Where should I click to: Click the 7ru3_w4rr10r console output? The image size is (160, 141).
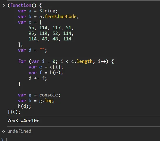point(23,121)
